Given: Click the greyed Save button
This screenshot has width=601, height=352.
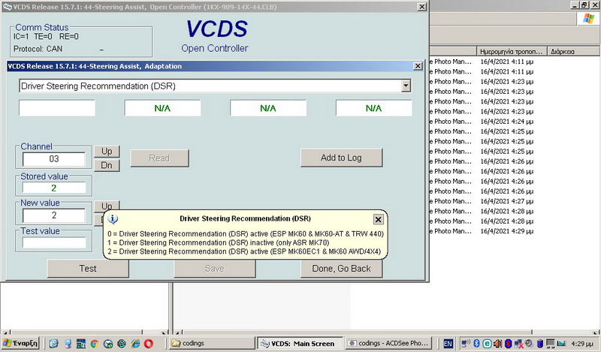Looking at the screenshot, I should tap(215, 269).
